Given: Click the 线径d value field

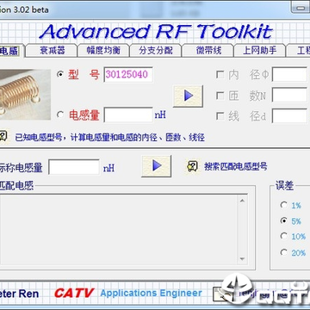Looking at the screenshot, I should coord(289,116).
